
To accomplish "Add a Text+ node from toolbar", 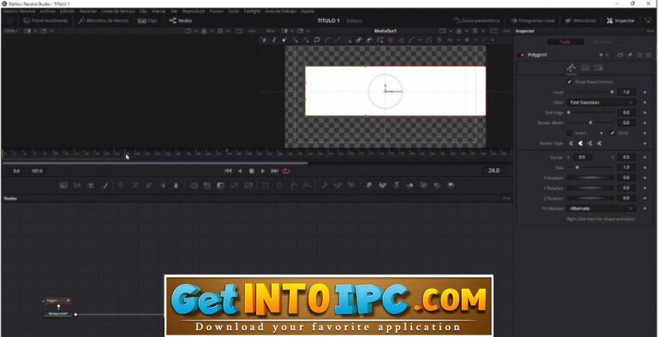I will 90,186.
